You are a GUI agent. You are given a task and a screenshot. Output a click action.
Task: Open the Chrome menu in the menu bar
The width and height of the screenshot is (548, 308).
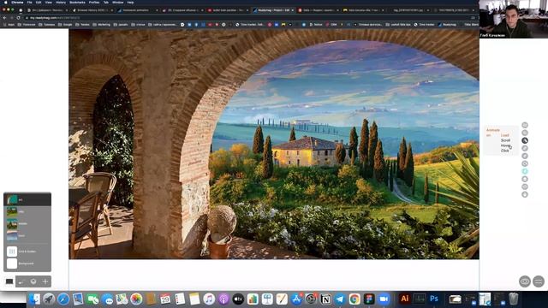tap(17, 3)
